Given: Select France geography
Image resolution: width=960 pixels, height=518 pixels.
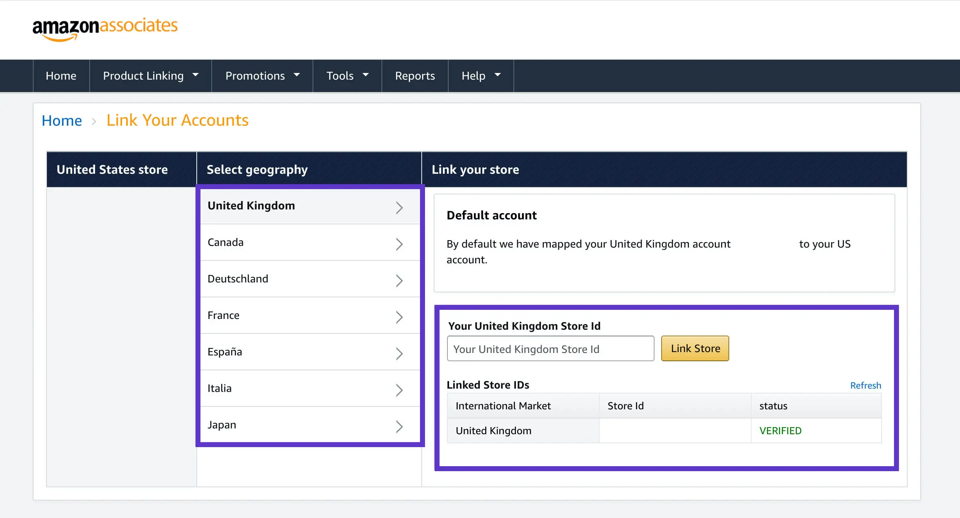Looking at the screenshot, I should 310,316.
